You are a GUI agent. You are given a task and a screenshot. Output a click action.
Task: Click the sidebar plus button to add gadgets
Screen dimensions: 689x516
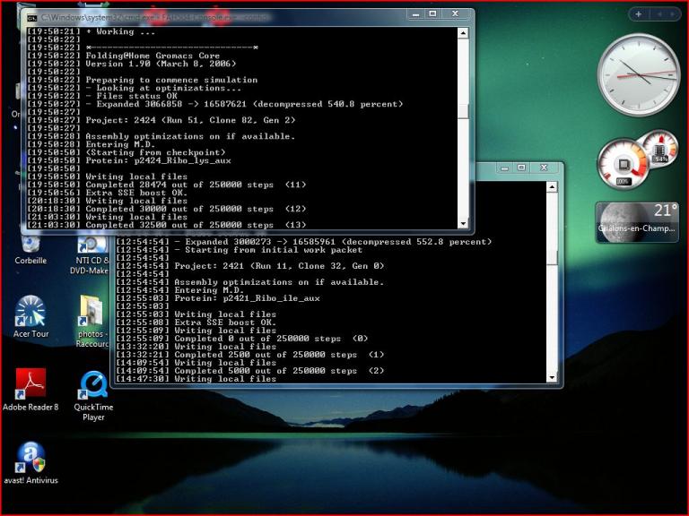(x=638, y=13)
